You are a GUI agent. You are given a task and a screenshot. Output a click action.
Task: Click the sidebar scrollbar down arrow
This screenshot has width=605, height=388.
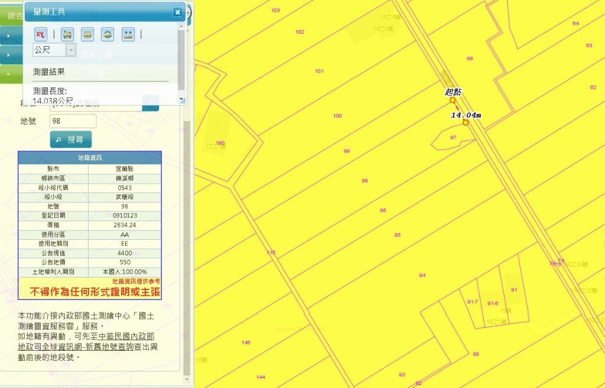tap(187, 380)
